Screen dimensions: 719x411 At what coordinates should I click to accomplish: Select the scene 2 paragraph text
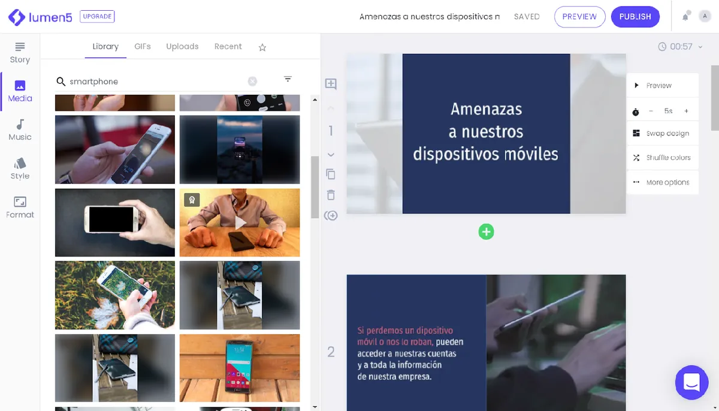click(x=410, y=353)
